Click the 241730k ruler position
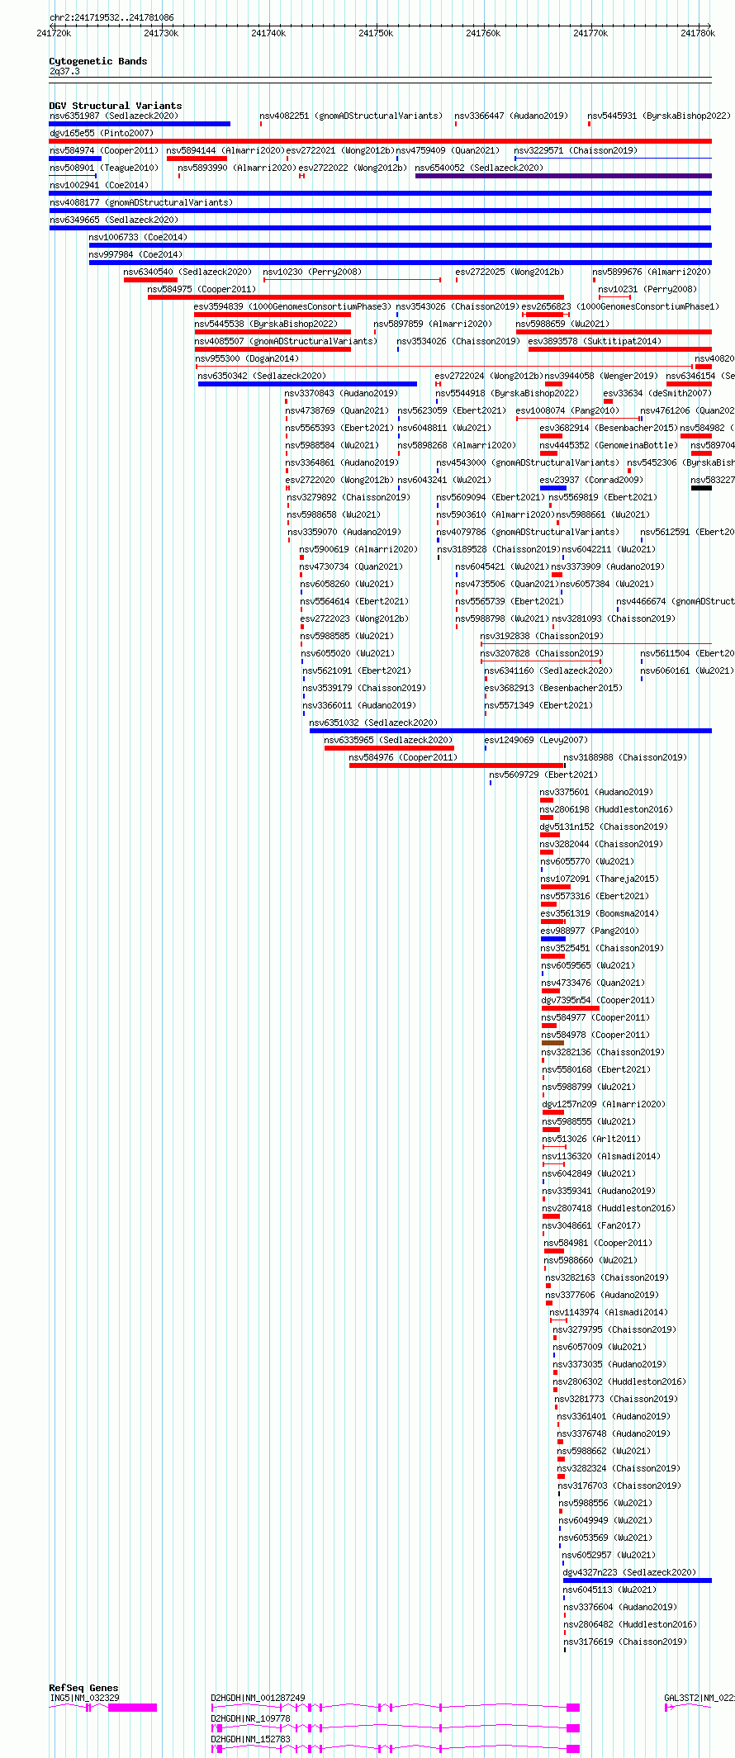Screen dimensions: 735x1758 pos(161,33)
